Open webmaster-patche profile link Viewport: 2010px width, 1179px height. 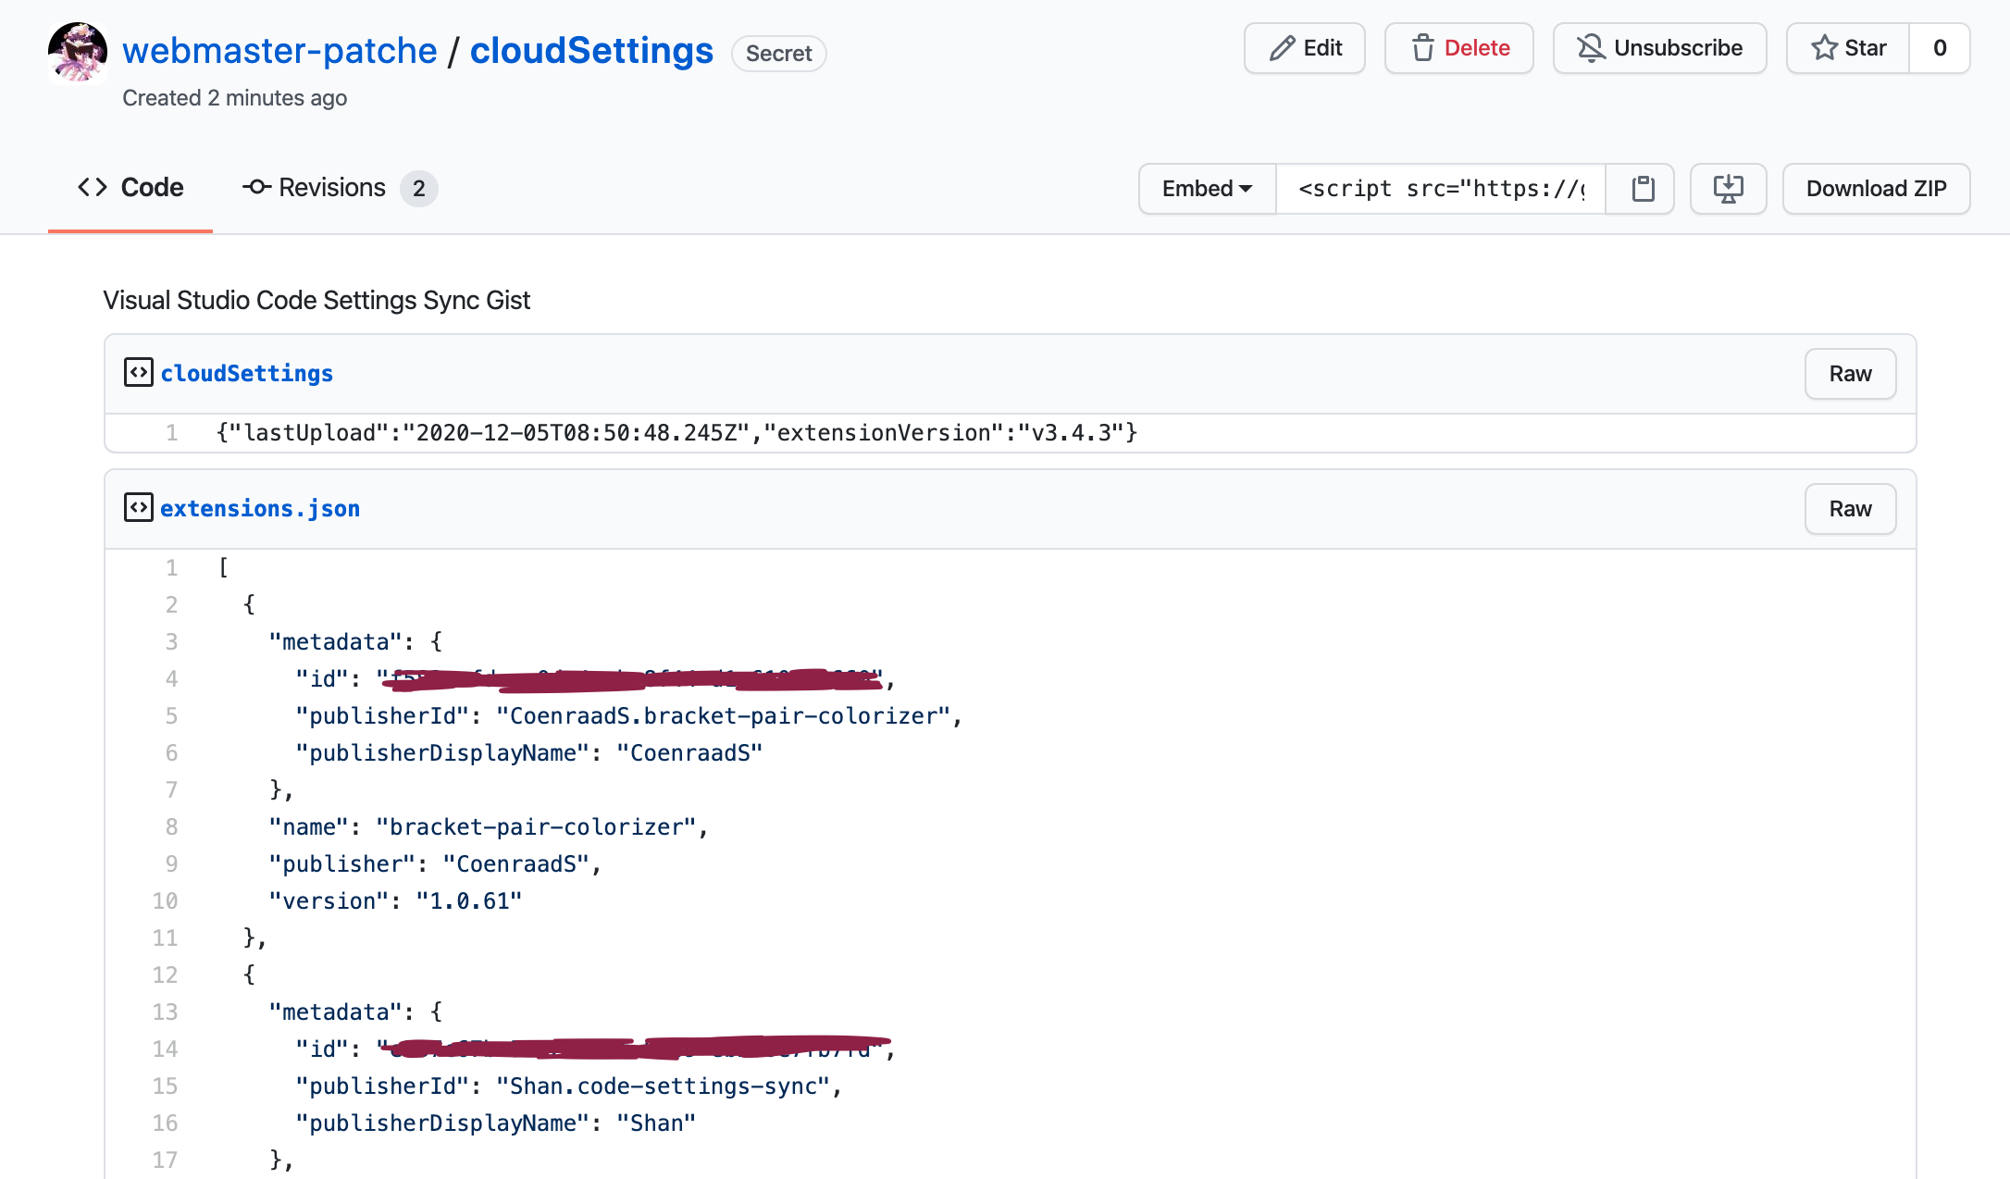279,51
